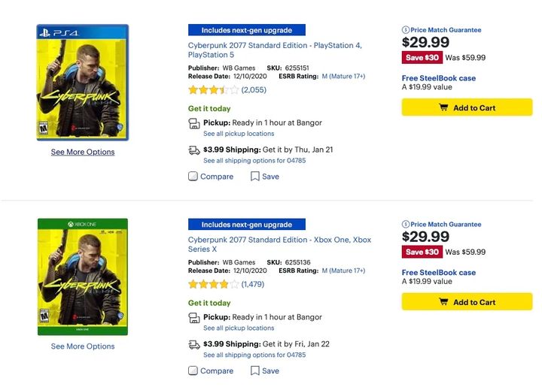
Task: Click the PS4 Cyberpunk 2077 cover thumbnail
Action: [83, 83]
